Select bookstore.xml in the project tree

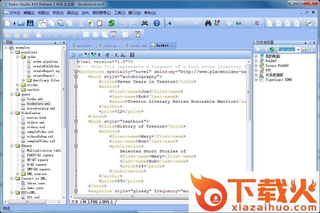click(38, 104)
